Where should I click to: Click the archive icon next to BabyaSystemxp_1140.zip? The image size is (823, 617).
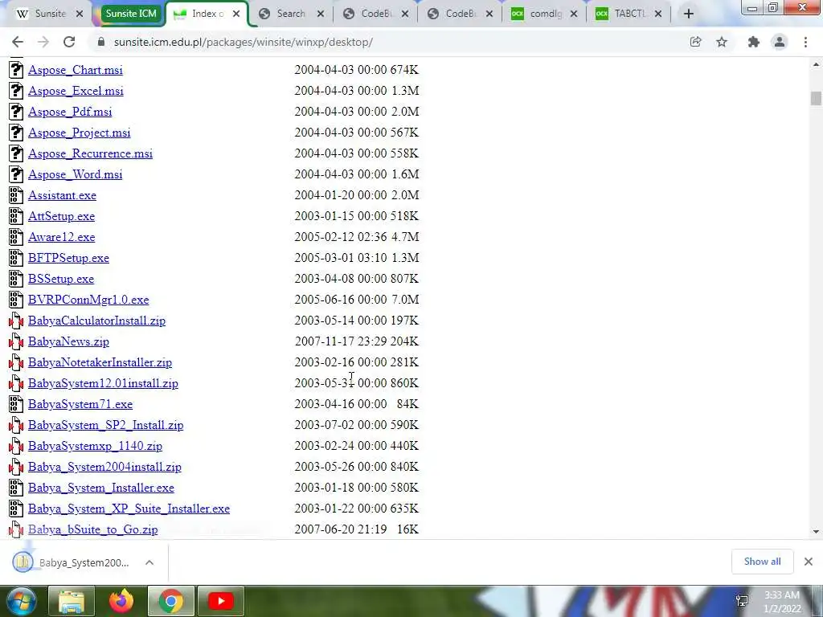[x=16, y=446]
